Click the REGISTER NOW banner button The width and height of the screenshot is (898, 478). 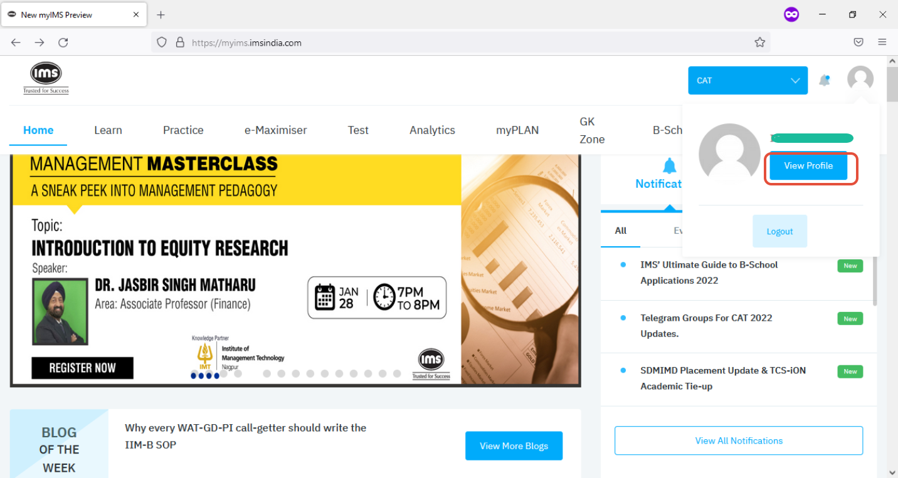tap(82, 368)
